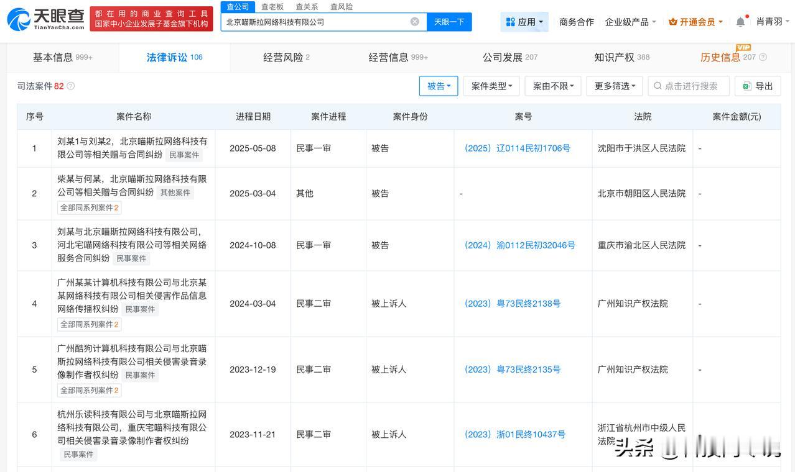Click 全部同系列案件 in the 广州某某计算机 row
This screenshot has width=795, height=472.
point(90,324)
